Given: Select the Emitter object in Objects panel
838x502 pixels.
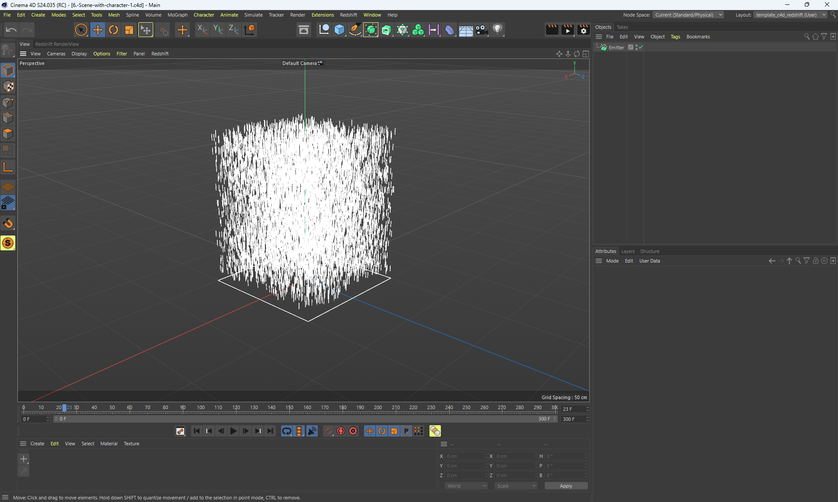Looking at the screenshot, I should point(616,48).
